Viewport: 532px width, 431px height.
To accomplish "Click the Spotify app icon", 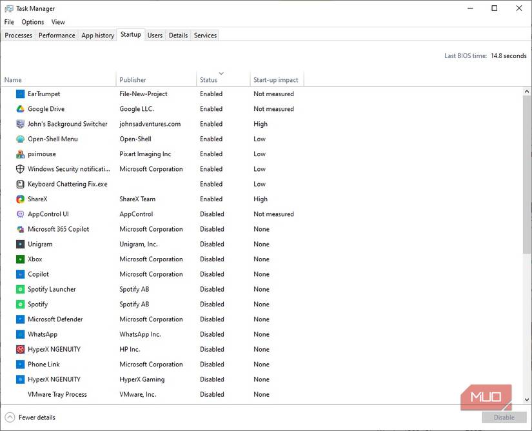I will pyautogui.click(x=20, y=304).
